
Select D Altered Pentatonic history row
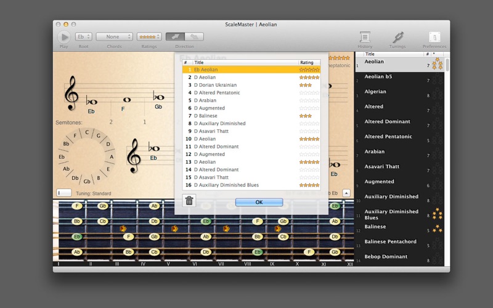pyautogui.click(x=251, y=93)
